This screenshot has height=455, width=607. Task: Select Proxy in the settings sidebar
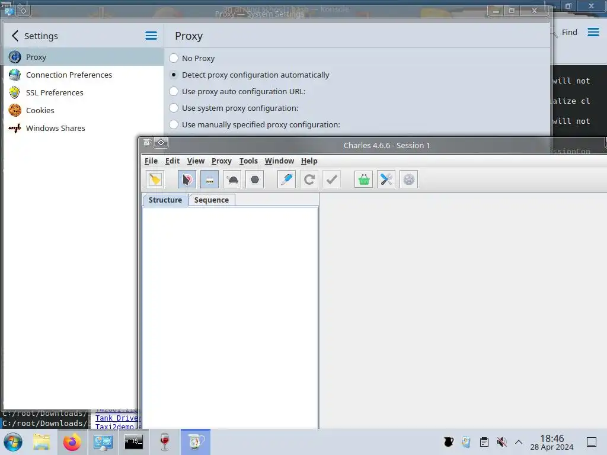pyautogui.click(x=84, y=57)
